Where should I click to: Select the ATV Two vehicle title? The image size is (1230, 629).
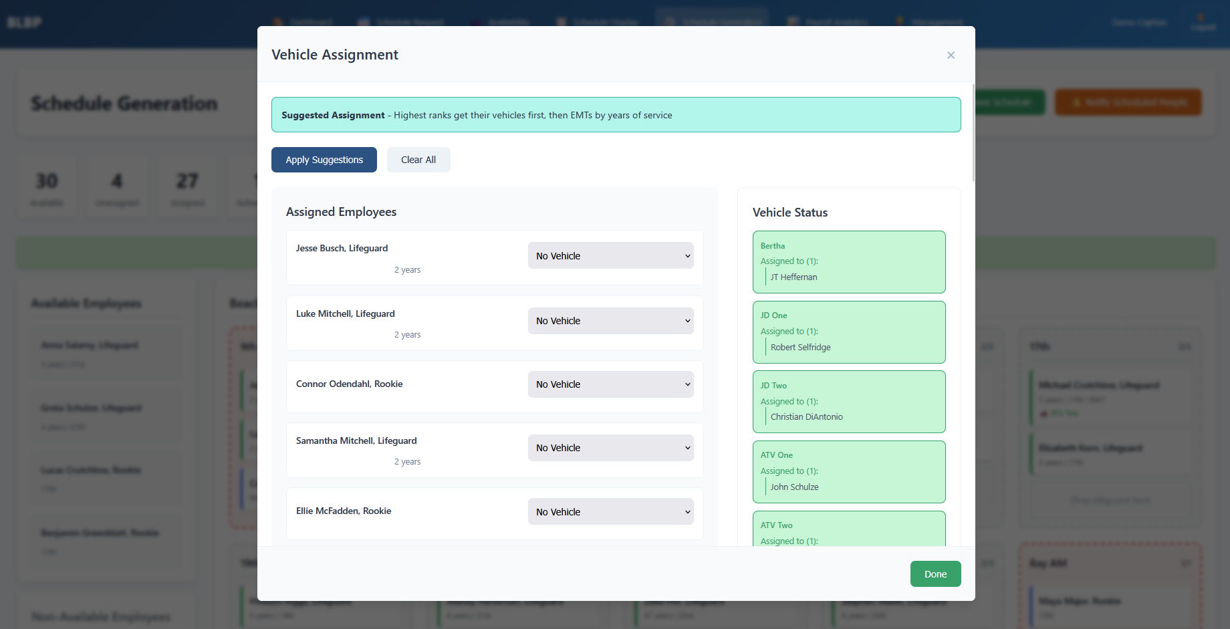tap(776, 525)
